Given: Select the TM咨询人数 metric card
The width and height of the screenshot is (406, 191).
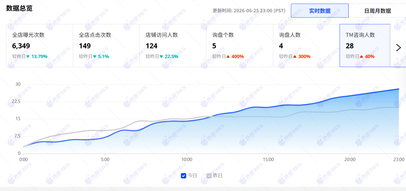Looking at the screenshot, I should (x=365, y=46).
